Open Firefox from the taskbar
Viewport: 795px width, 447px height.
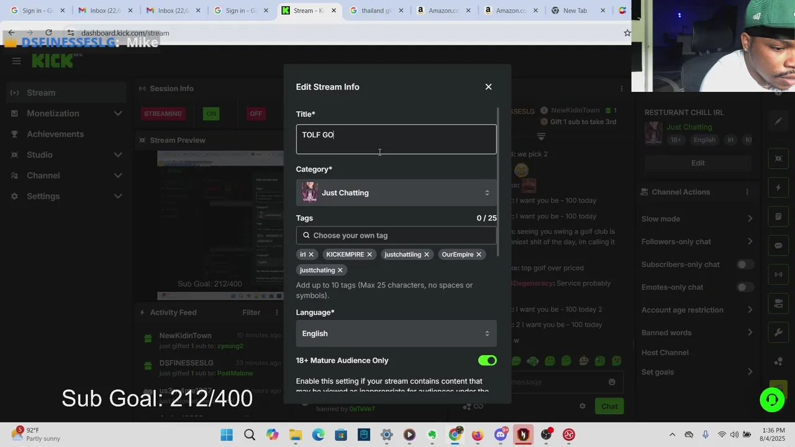pos(477,435)
